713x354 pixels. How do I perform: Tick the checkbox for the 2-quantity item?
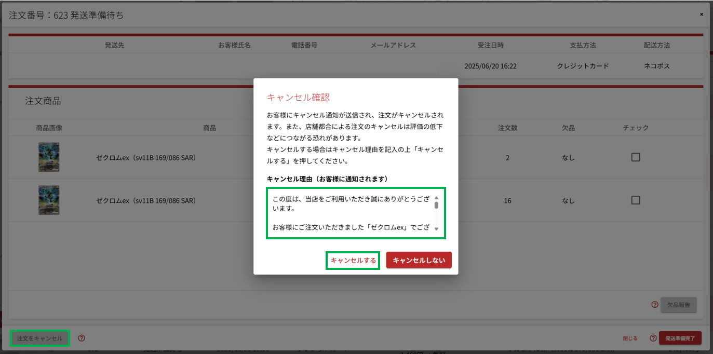coord(636,157)
